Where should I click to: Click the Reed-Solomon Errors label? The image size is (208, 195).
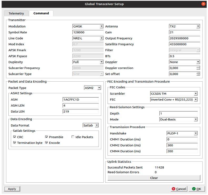[x=123, y=172]
